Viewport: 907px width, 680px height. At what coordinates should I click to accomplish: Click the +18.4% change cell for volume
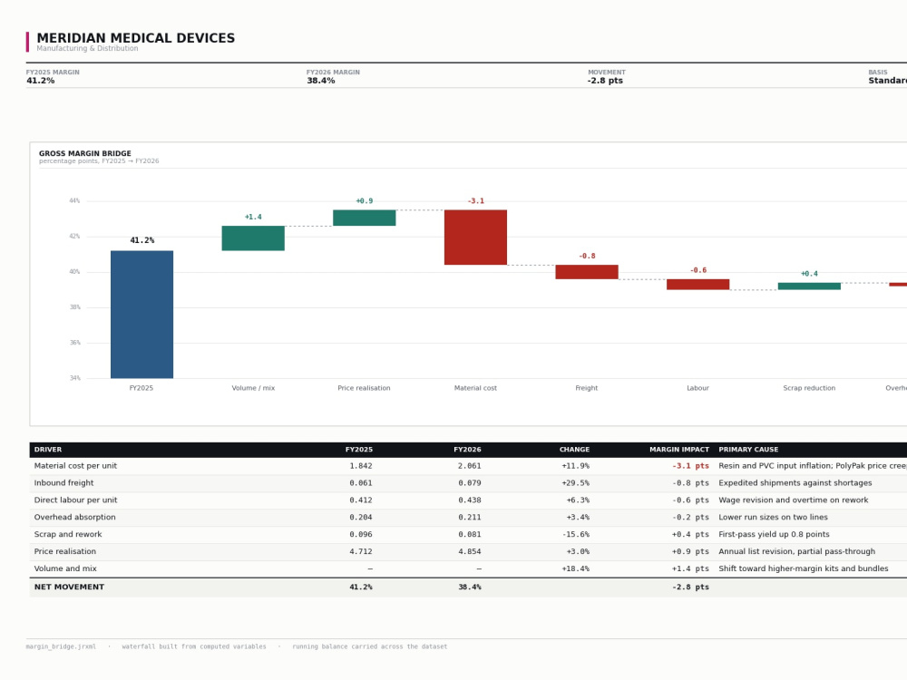(x=576, y=569)
